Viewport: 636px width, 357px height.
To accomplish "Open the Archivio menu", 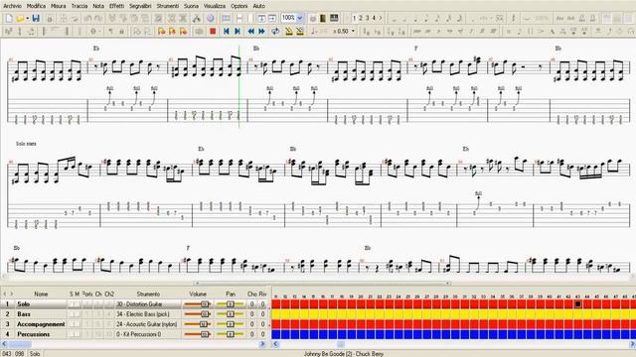I will (13, 6).
